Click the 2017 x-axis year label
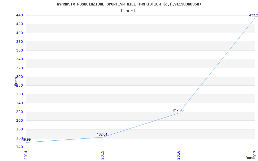258x161 pixels. pos(255,155)
